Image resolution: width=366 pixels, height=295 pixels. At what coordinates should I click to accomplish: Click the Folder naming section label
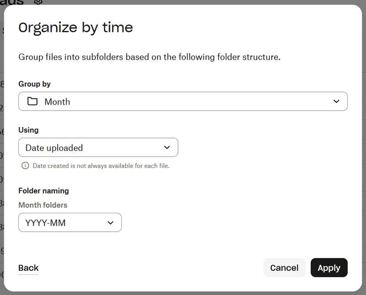[x=43, y=191]
